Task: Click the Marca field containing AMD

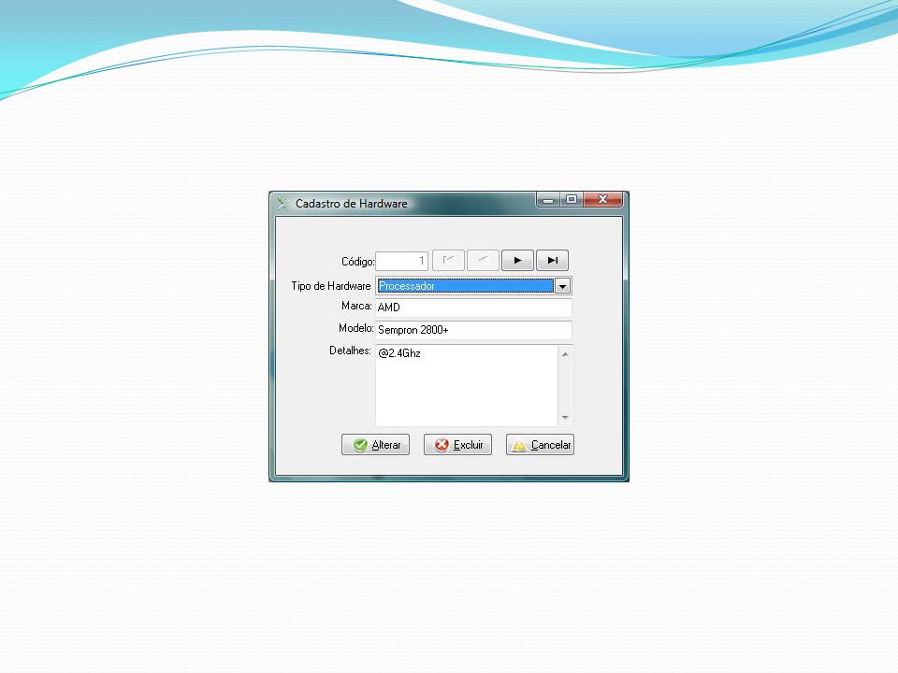Action: click(473, 308)
